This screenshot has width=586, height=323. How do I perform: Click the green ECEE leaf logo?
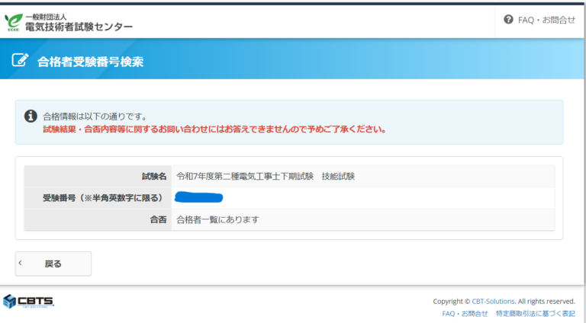pyautogui.click(x=13, y=21)
